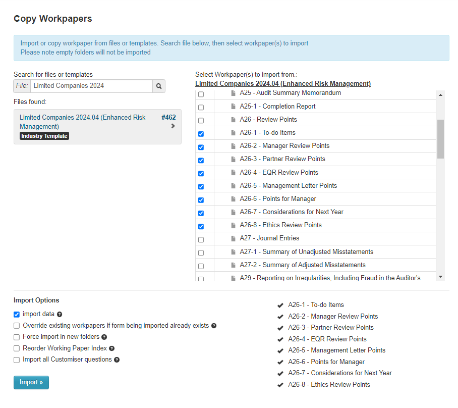
Task: Click the Import button
Action: click(31, 382)
